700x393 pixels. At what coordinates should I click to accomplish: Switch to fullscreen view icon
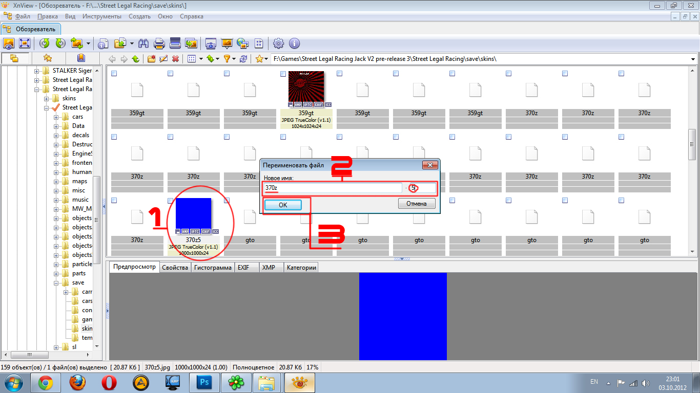click(x=25, y=43)
